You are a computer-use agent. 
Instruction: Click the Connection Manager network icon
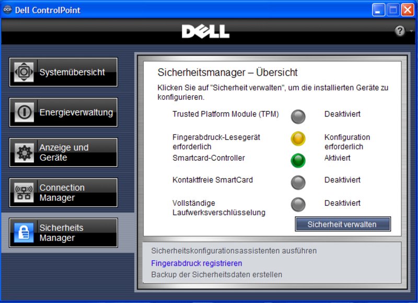click(24, 192)
